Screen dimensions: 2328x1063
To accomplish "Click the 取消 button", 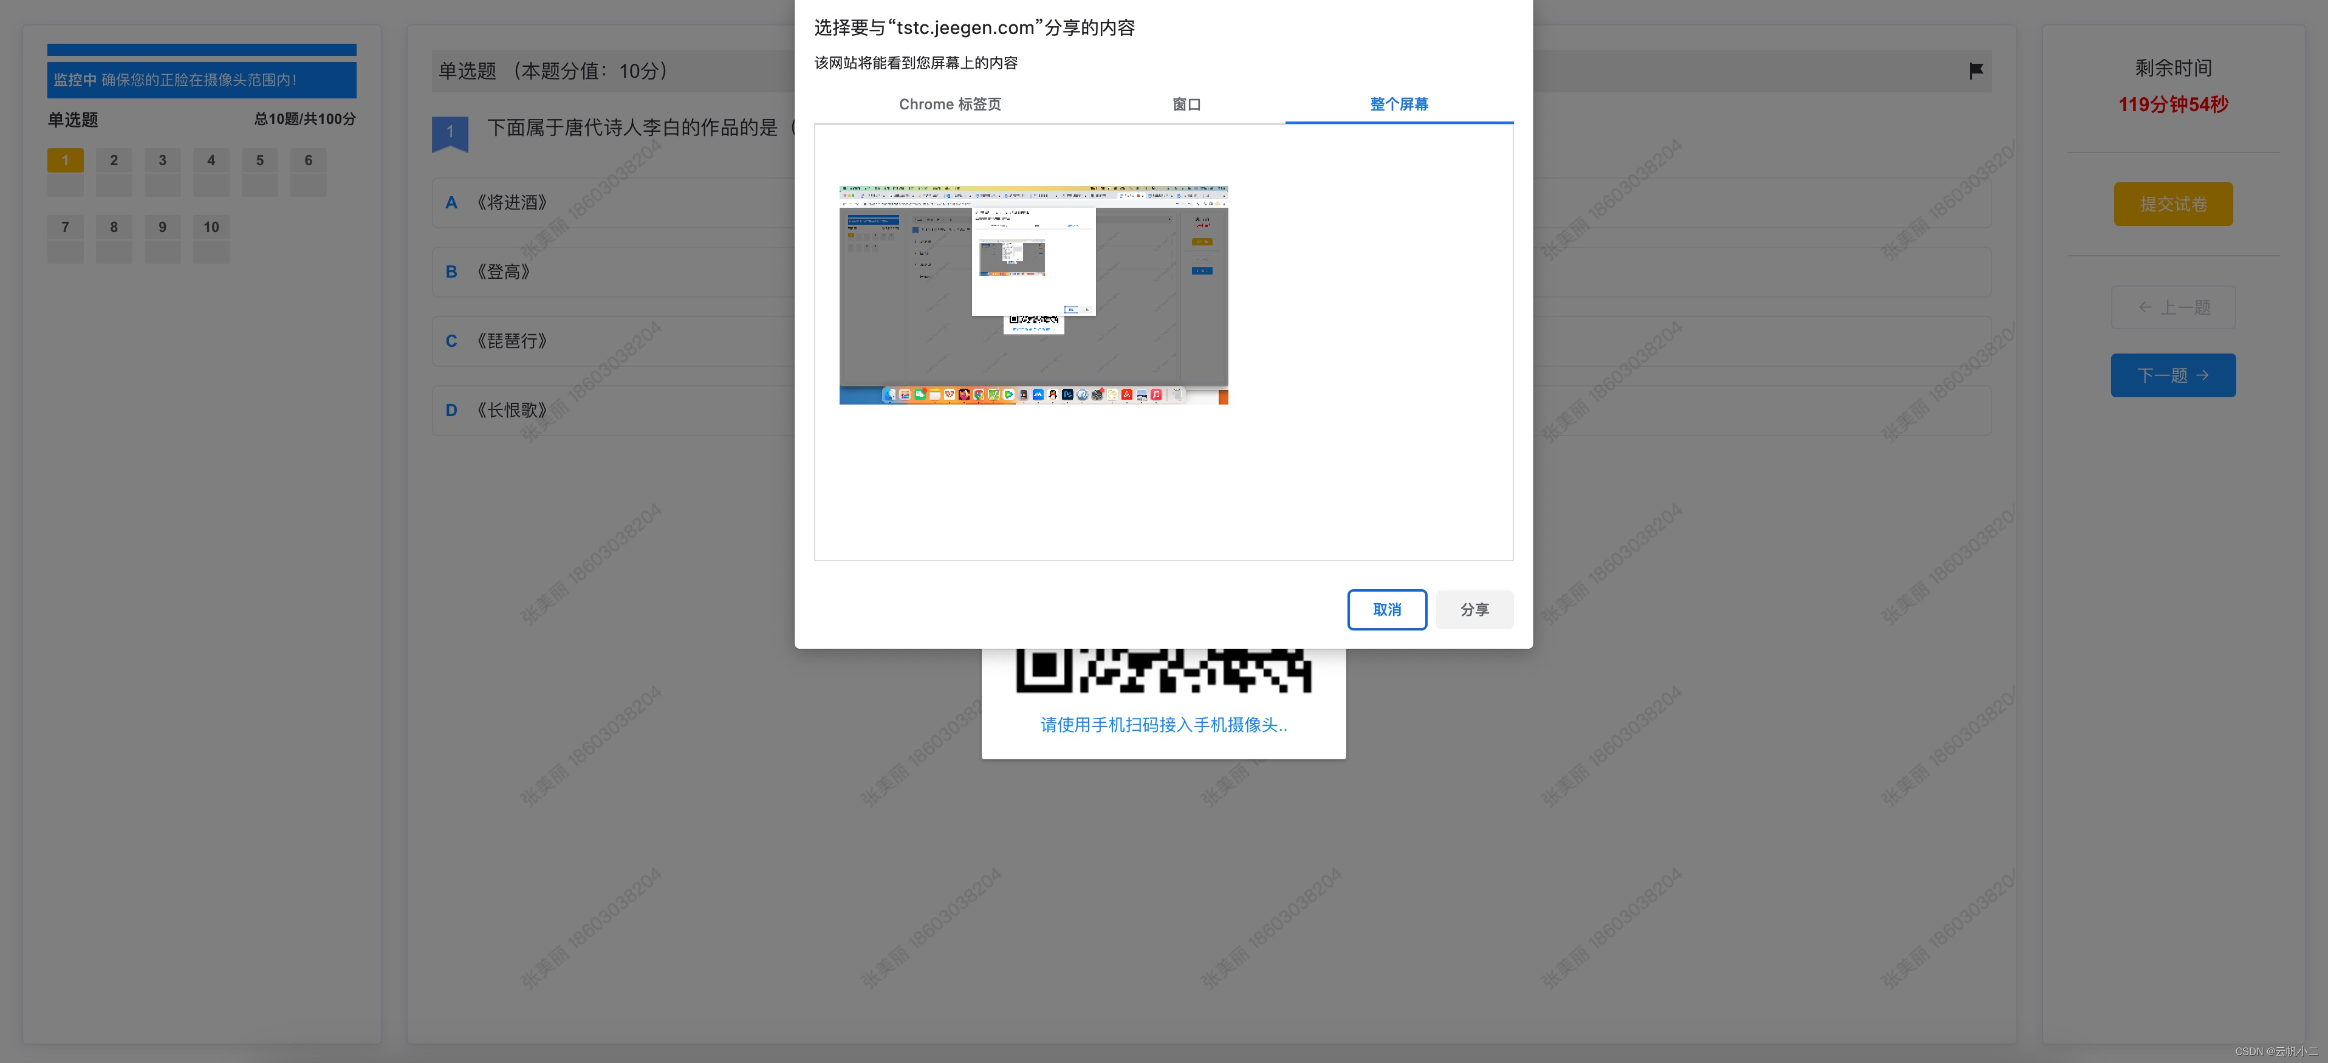I will click(1386, 609).
